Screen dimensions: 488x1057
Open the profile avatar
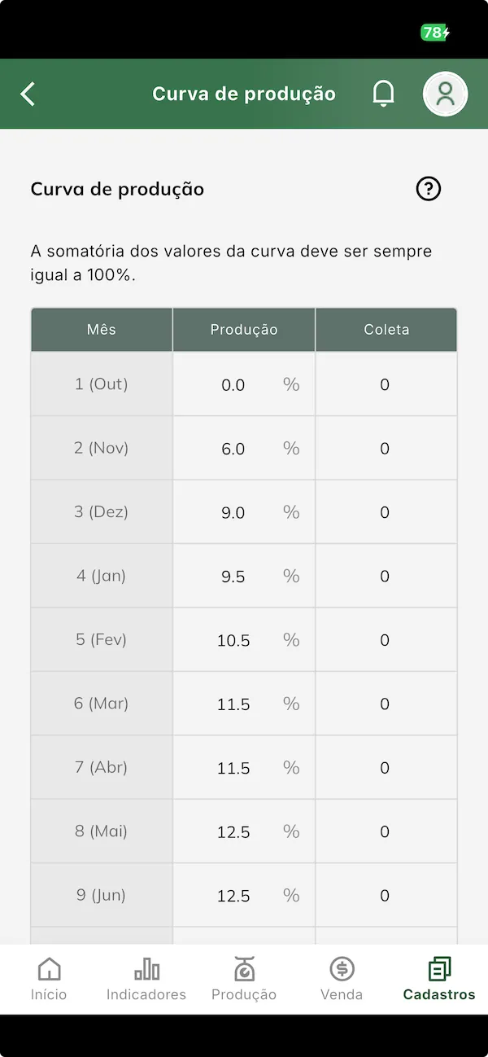(445, 94)
